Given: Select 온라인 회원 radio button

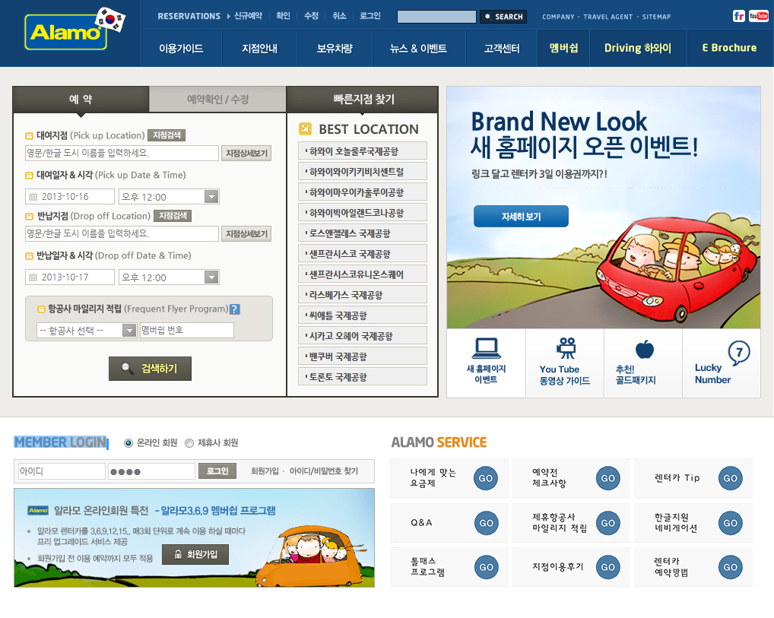Looking at the screenshot, I should coord(128,443).
